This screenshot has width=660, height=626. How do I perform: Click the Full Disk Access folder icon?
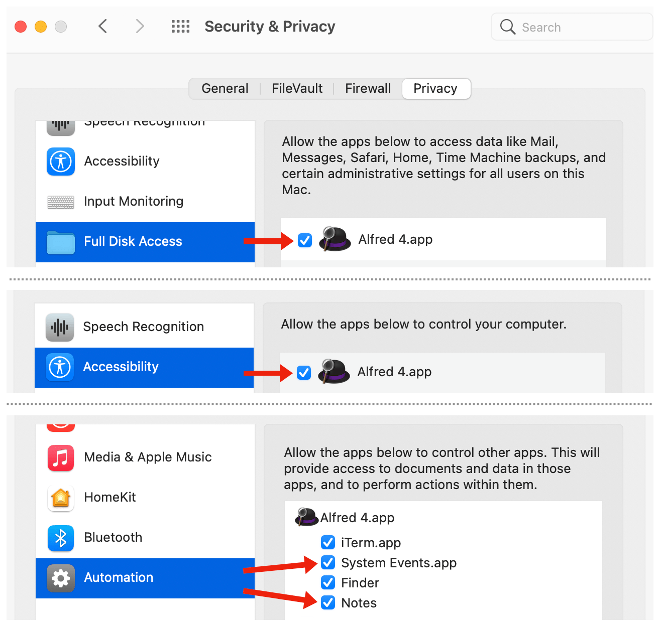[x=61, y=242]
